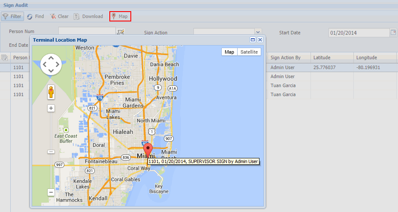The image size is (398, 212).
Task: Click the map zoom slider handle
Action: (x=51, y=151)
